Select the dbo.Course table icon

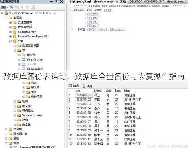coord(24,60)
